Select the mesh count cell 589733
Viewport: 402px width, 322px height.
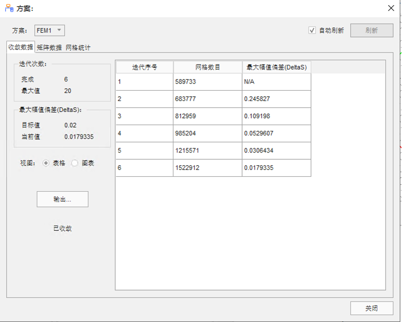pyautogui.click(x=207, y=81)
